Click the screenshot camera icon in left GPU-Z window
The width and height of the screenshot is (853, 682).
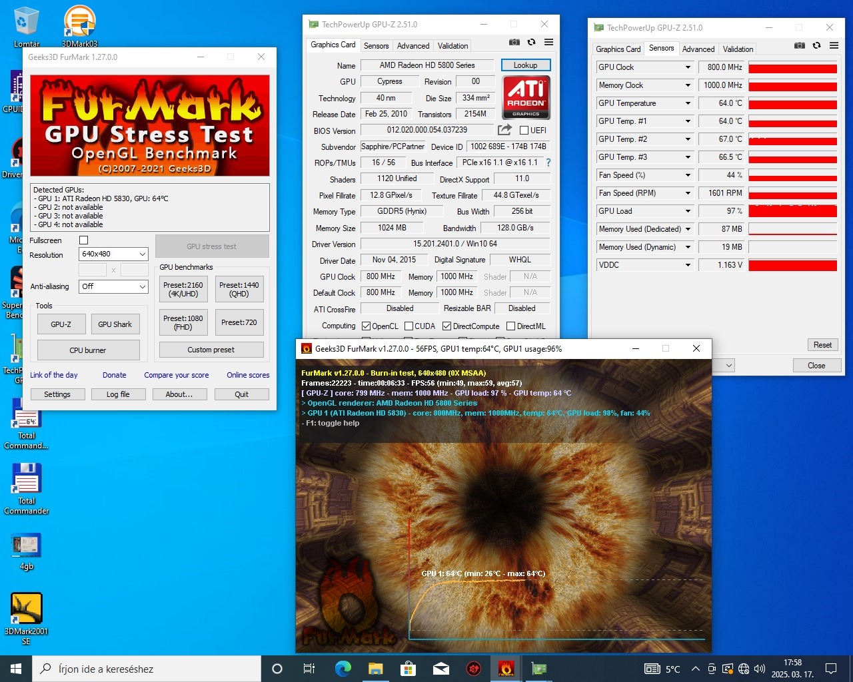[x=514, y=42]
